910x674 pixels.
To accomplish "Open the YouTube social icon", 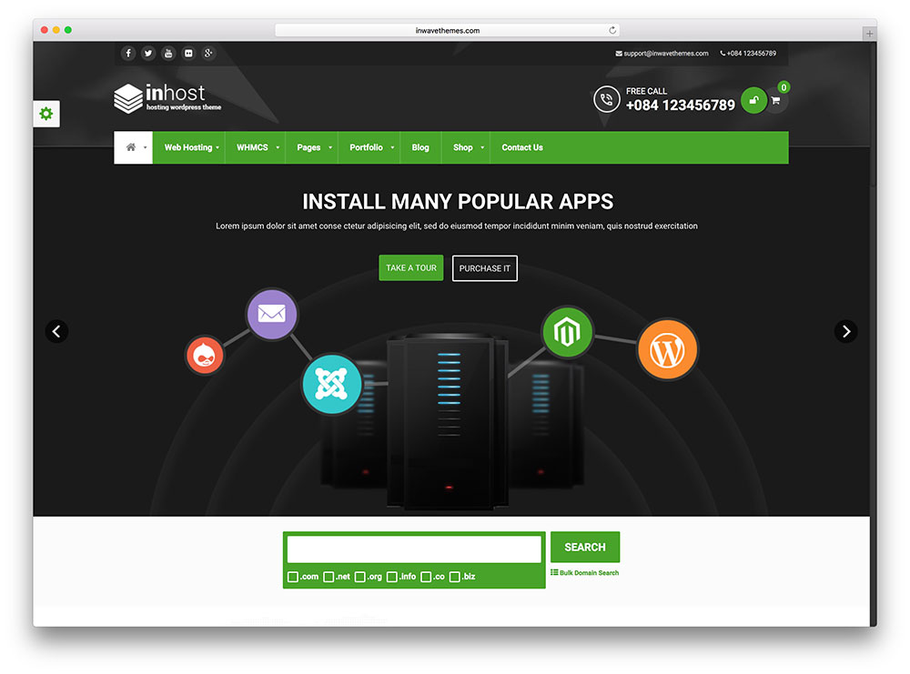I will pos(168,54).
